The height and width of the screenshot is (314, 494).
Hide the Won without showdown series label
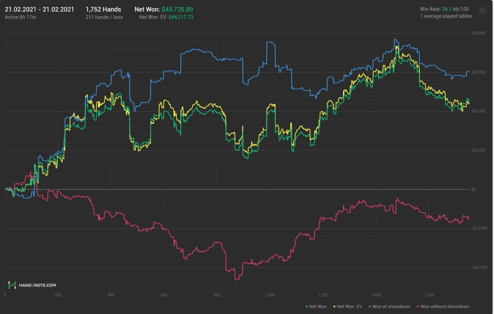445,307
